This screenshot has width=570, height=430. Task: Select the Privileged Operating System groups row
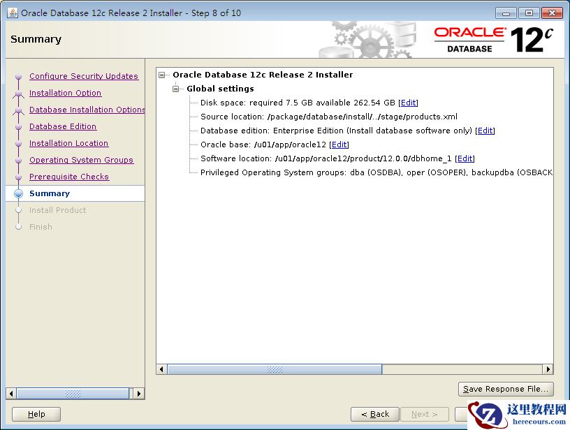click(x=377, y=172)
